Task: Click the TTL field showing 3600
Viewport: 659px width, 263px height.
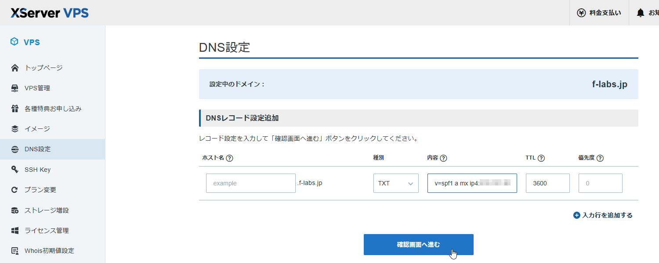Action: 547,183
